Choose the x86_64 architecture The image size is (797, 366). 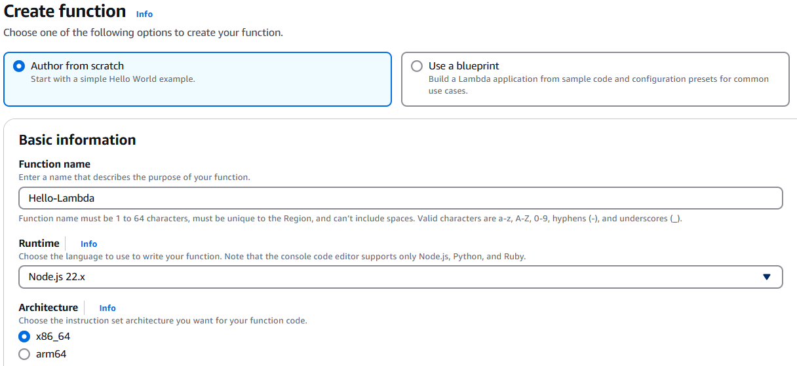click(24, 337)
